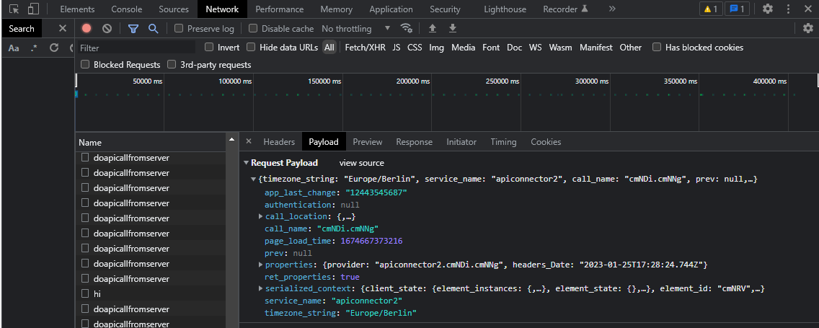Show the warnings count badge
This screenshot has width=819, height=328.
click(x=710, y=9)
